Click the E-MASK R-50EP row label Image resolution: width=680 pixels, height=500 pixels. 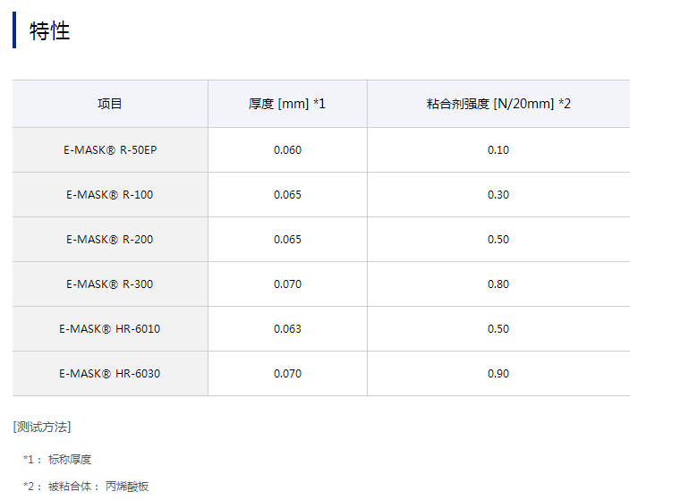(x=110, y=149)
